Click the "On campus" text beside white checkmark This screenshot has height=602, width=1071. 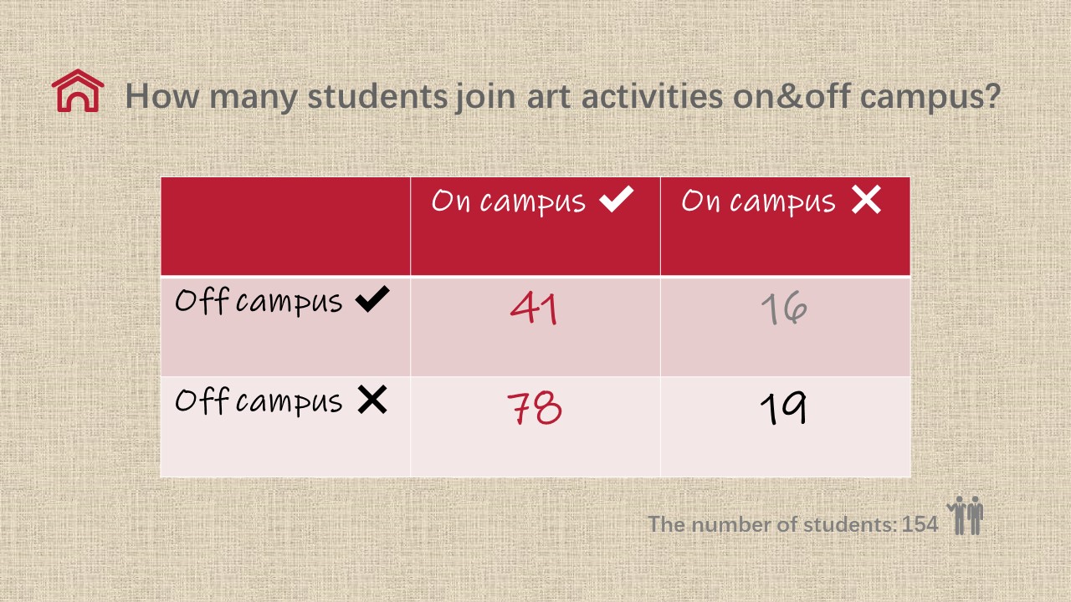point(508,202)
